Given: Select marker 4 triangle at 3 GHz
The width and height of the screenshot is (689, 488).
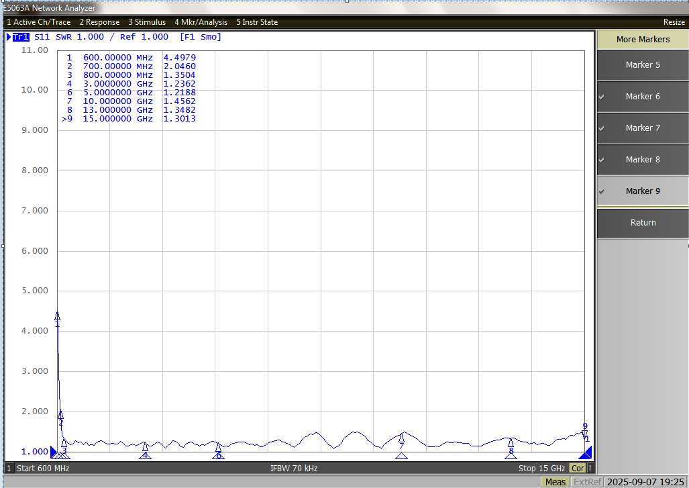Looking at the screenshot, I should (145, 446).
